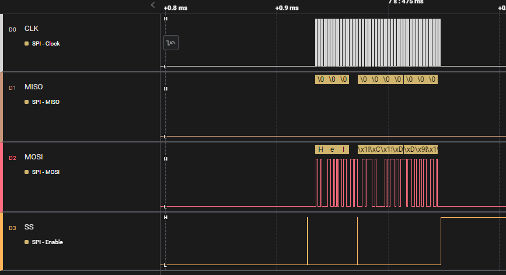Click the red color strip of MOSI channel
Viewport: 506px width, 275px height.
[x=2, y=177]
